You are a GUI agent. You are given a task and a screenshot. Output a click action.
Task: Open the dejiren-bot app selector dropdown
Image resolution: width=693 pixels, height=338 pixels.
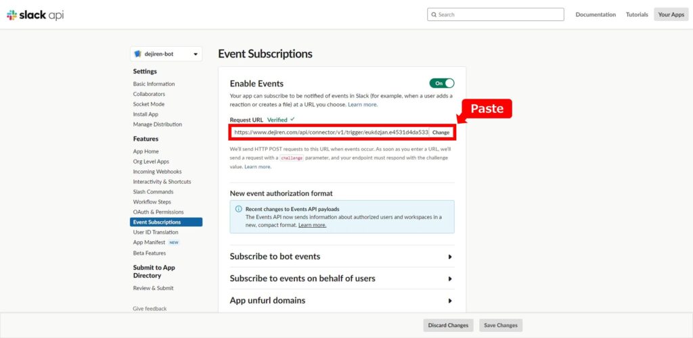click(x=166, y=54)
